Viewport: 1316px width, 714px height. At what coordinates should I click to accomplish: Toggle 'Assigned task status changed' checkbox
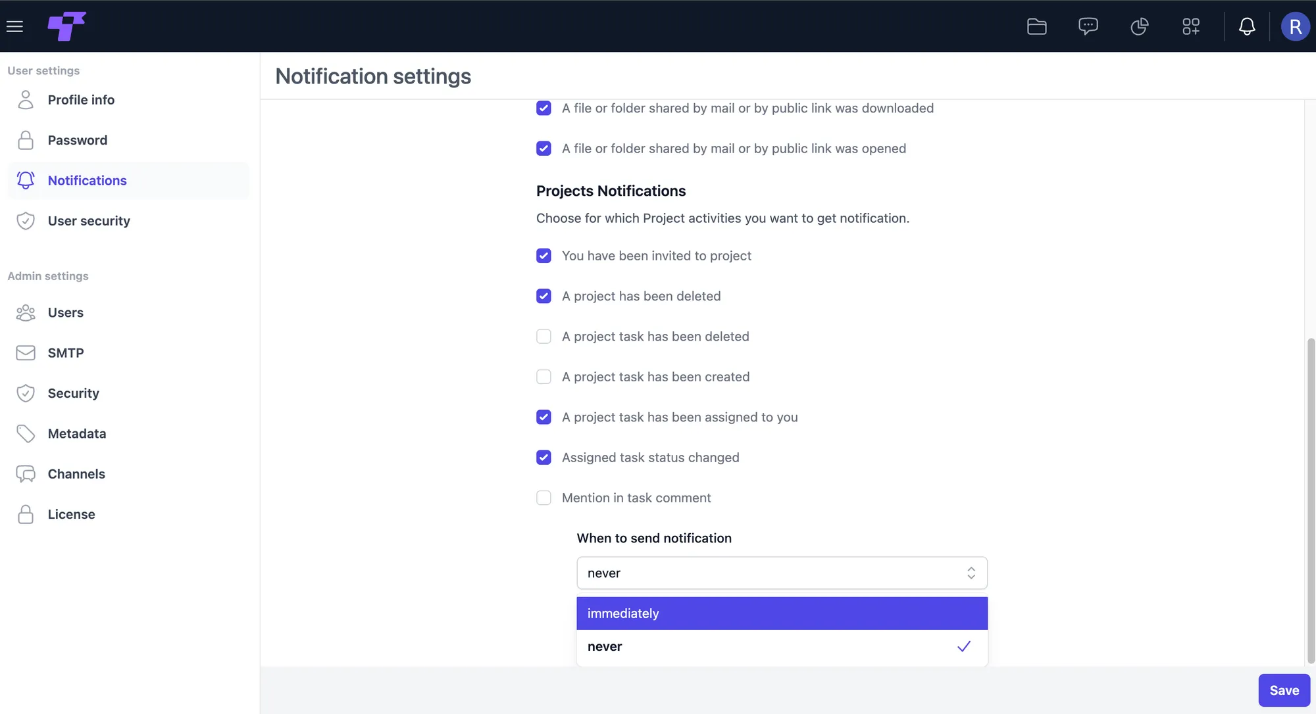[544, 458]
